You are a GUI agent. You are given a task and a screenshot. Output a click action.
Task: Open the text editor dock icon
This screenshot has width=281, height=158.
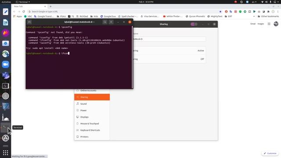pos(6,12)
